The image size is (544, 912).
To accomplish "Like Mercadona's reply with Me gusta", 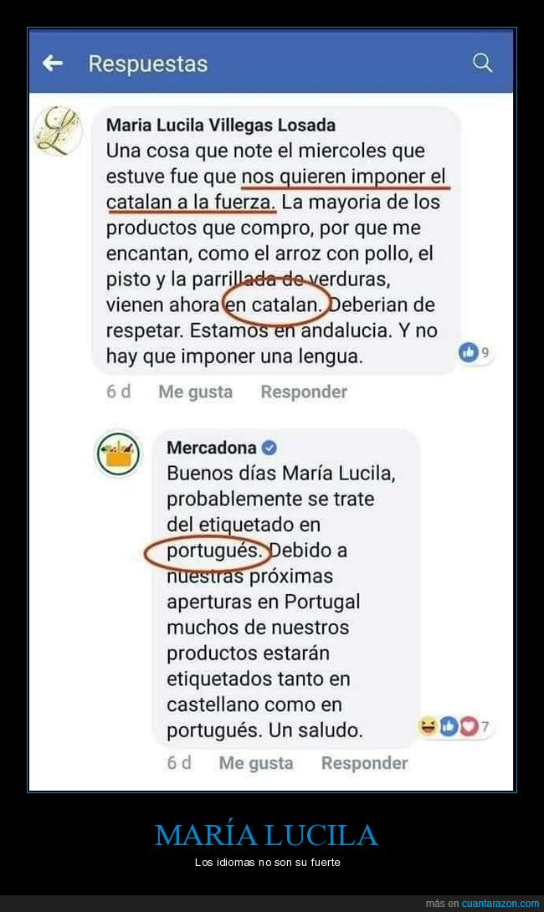I will click(256, 763).
